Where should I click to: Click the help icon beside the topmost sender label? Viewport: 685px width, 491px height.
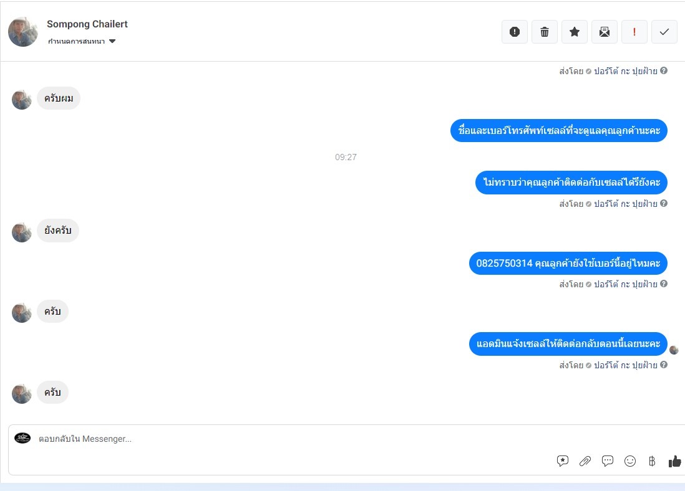coord(664,70)
